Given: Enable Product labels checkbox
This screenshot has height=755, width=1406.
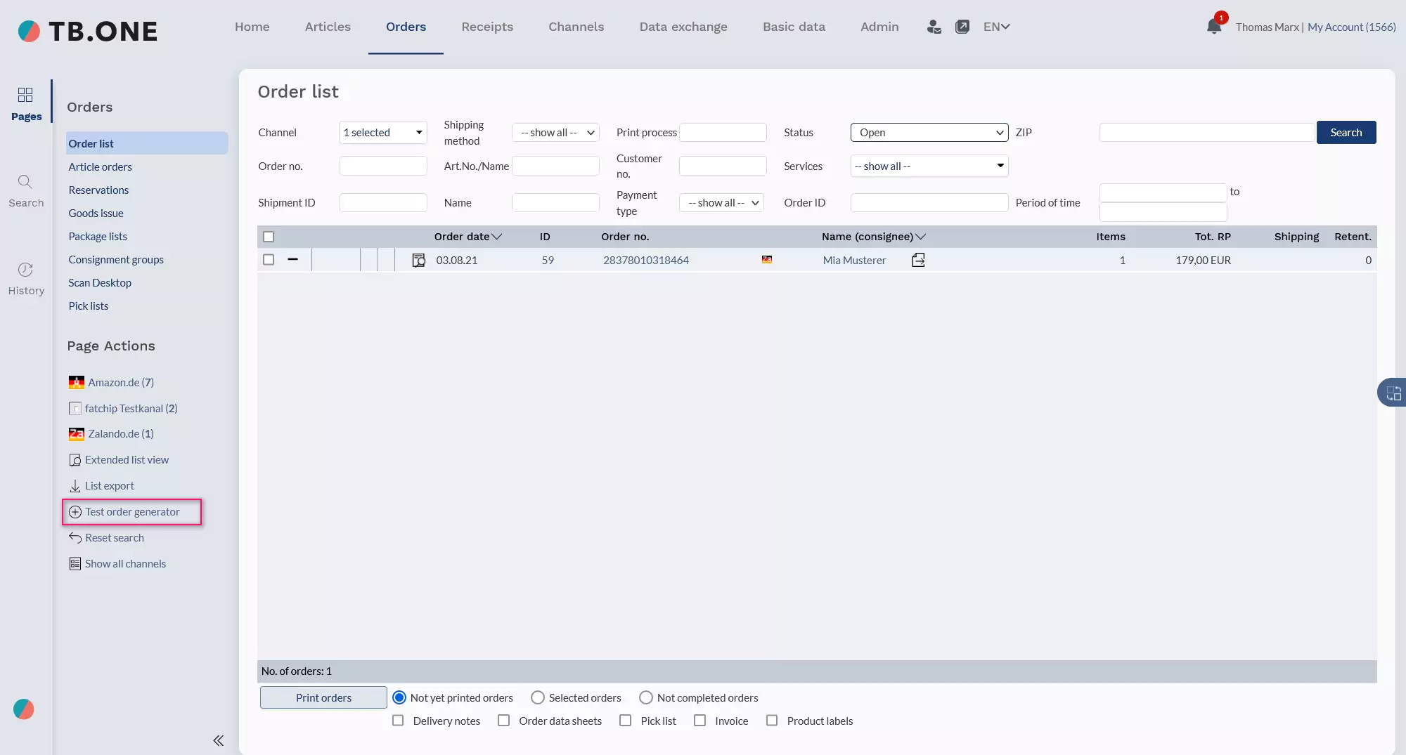Looking at the screenshot, I should coord(772,721).
